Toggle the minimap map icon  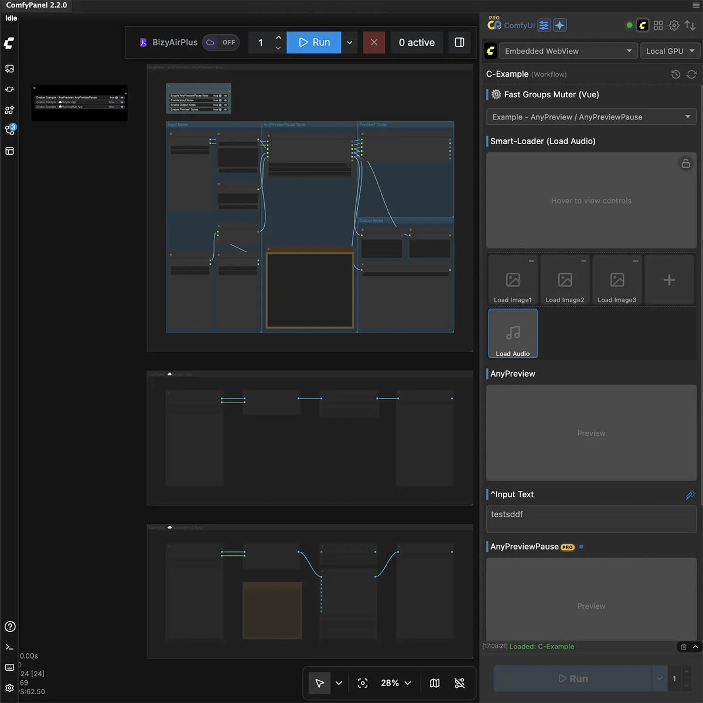click(435, 683)
